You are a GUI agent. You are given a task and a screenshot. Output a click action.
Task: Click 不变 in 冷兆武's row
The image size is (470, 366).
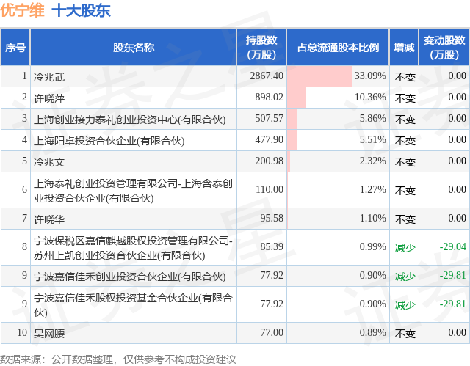[405, 77]
